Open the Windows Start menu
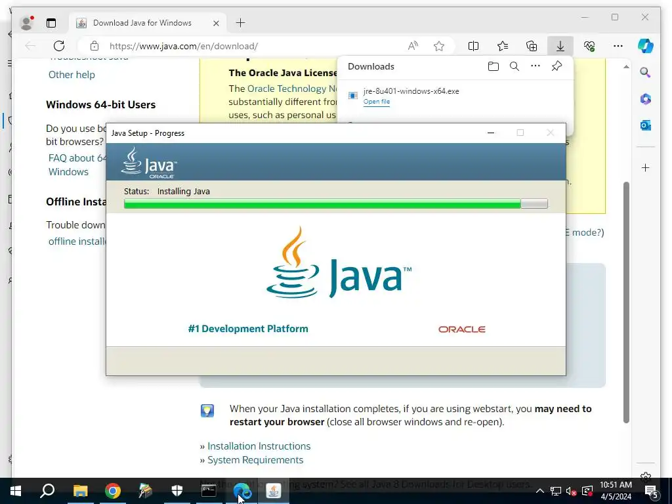 click(16, 491)
